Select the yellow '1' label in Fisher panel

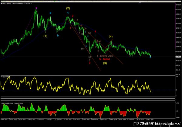pyautogui.click(x=56, y=115)
